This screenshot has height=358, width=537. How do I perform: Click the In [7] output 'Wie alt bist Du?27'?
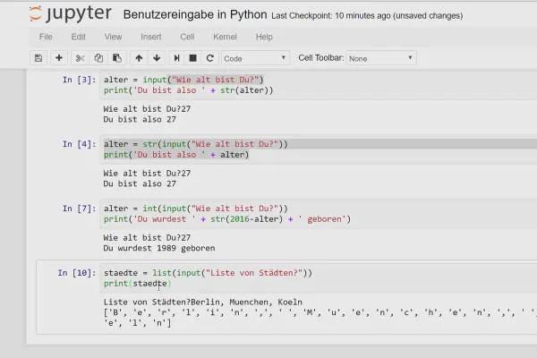pos(147,238)
